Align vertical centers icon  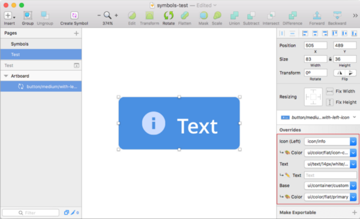[344, 34]
